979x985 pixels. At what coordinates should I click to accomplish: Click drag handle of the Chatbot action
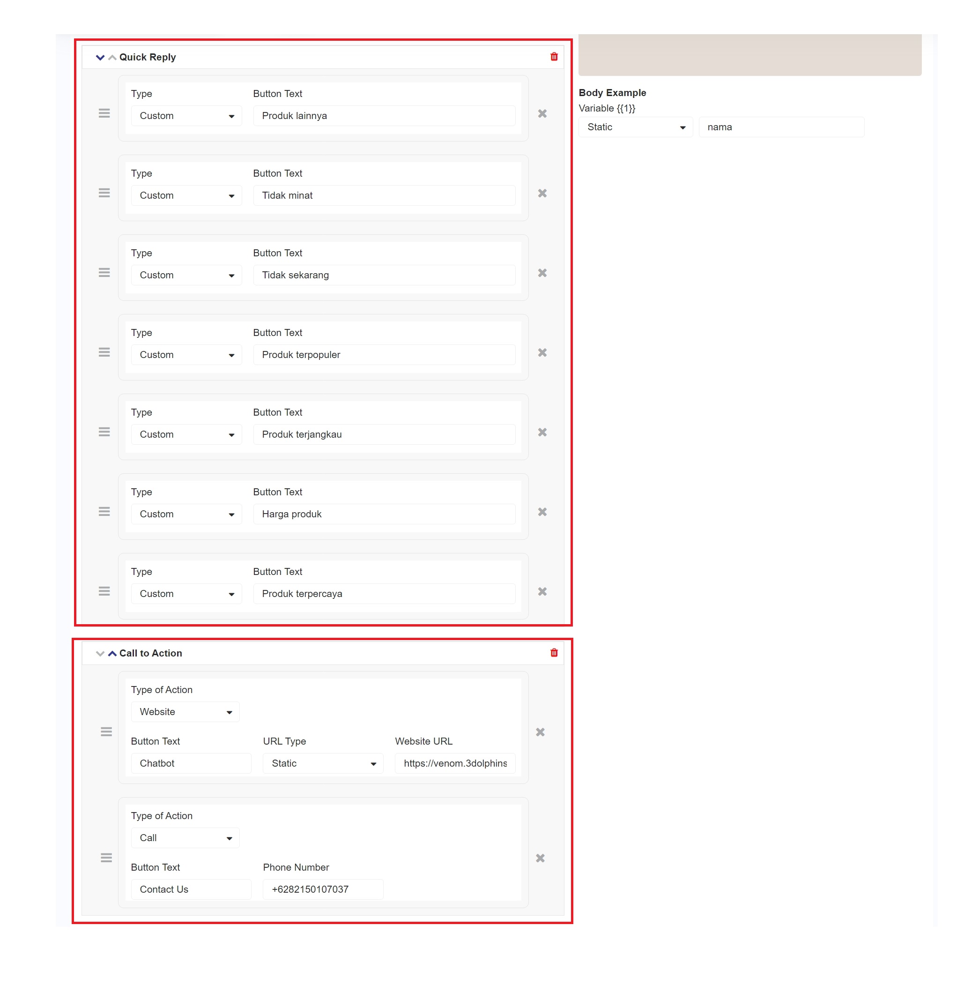pos(106,732)
